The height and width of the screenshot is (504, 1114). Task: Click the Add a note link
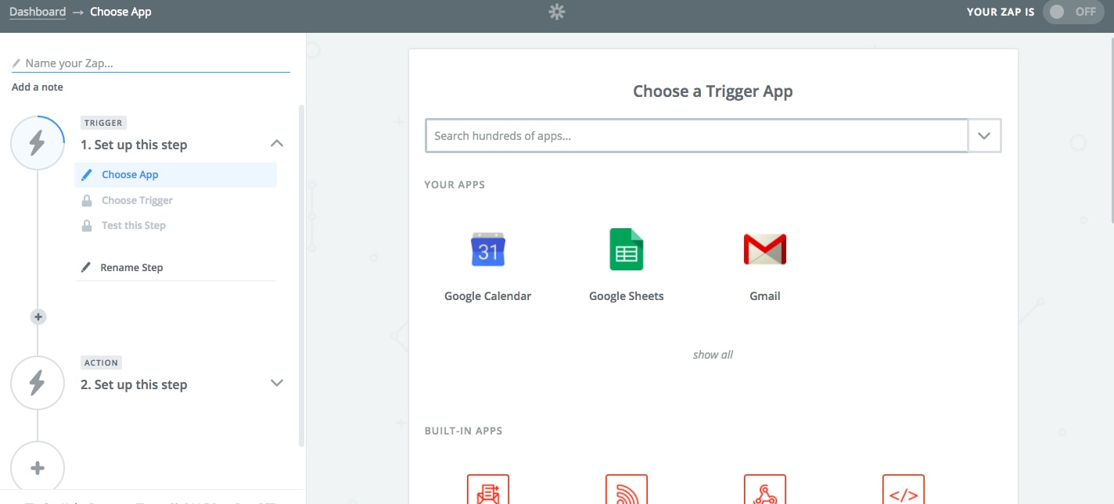[x=38, y=87]
